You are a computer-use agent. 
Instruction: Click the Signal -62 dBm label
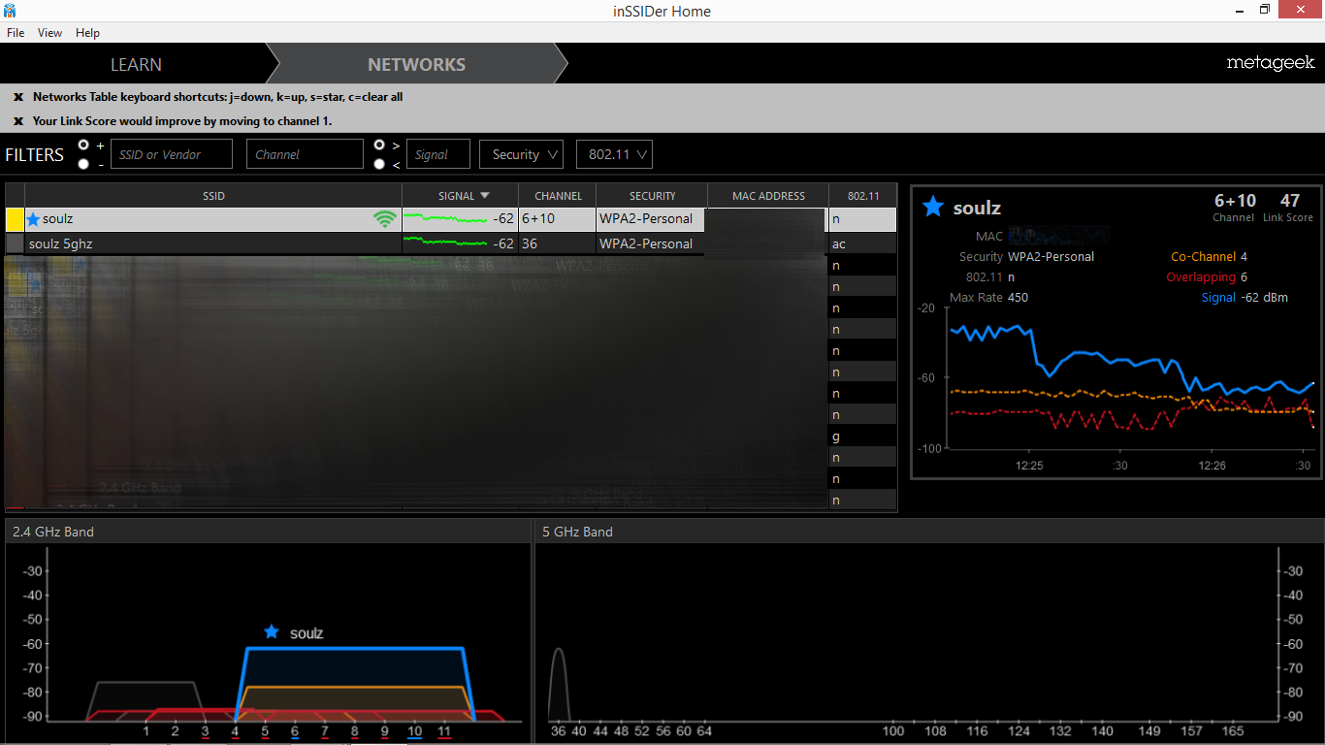tap(1244, 298)
